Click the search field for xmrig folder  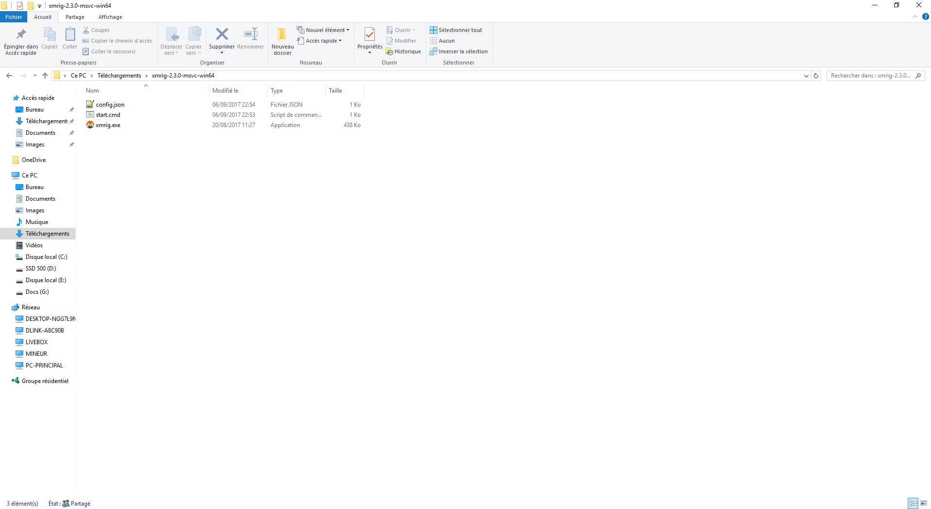click(x=871, y=76)
